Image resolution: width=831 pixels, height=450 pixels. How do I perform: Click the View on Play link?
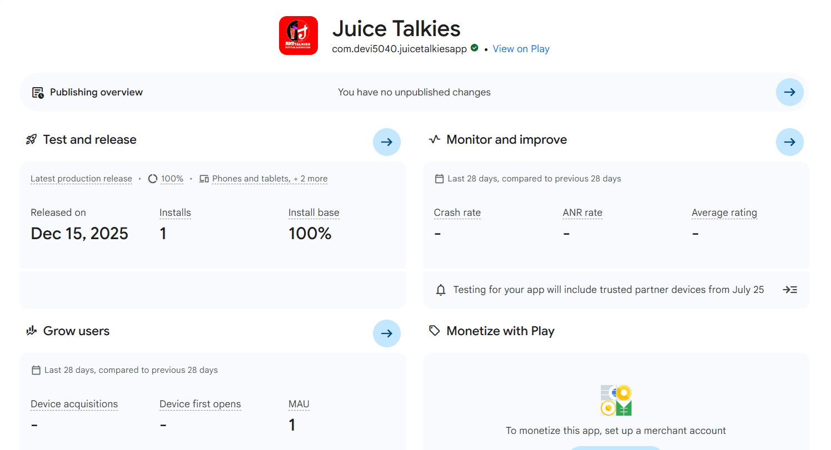tap(521, 49)
